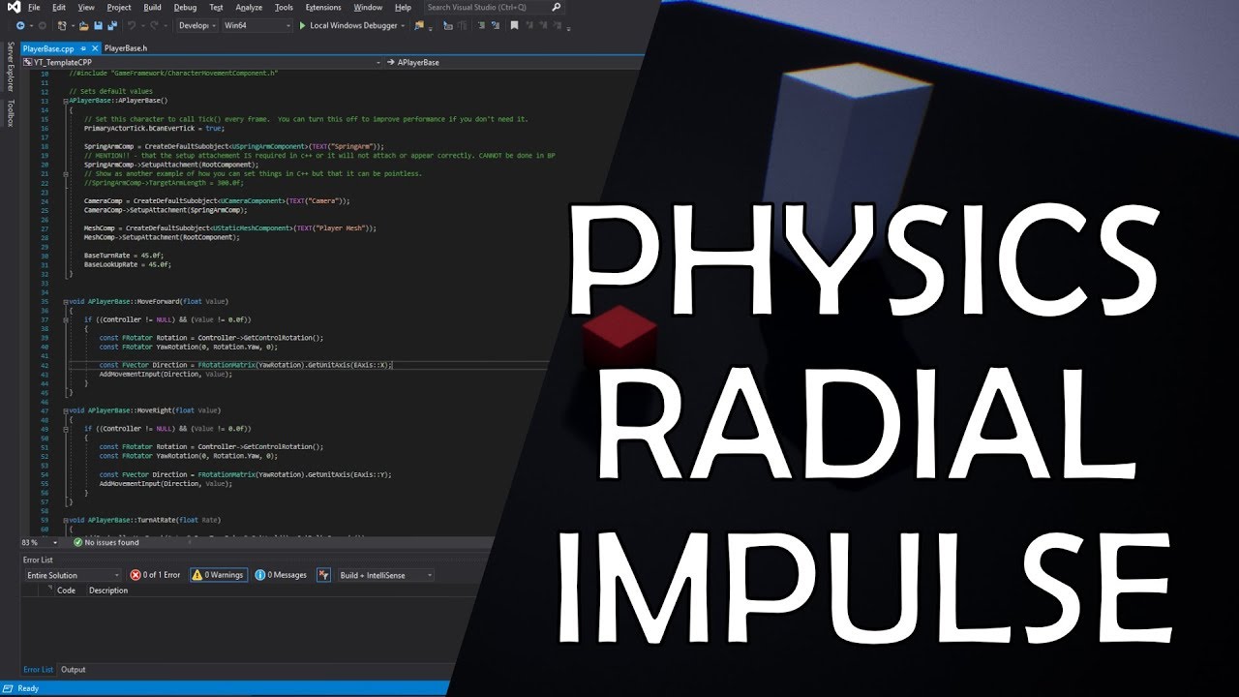This screenshot has height=697, width=1239.
Task: Click the Visual Studio logo icon
Action: click(13, 7)
